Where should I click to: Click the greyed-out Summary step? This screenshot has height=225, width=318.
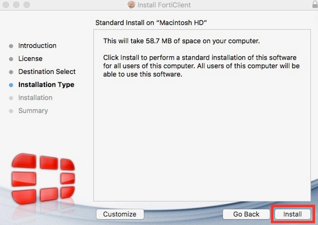pyautogui.click(x=33, y=111)
